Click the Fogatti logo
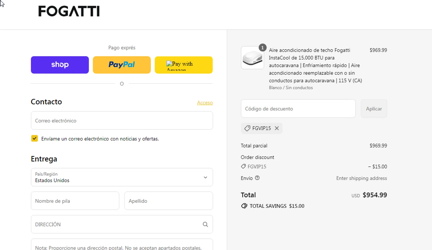This screenshot has height=250, width=432. click(x=69, y=12)
